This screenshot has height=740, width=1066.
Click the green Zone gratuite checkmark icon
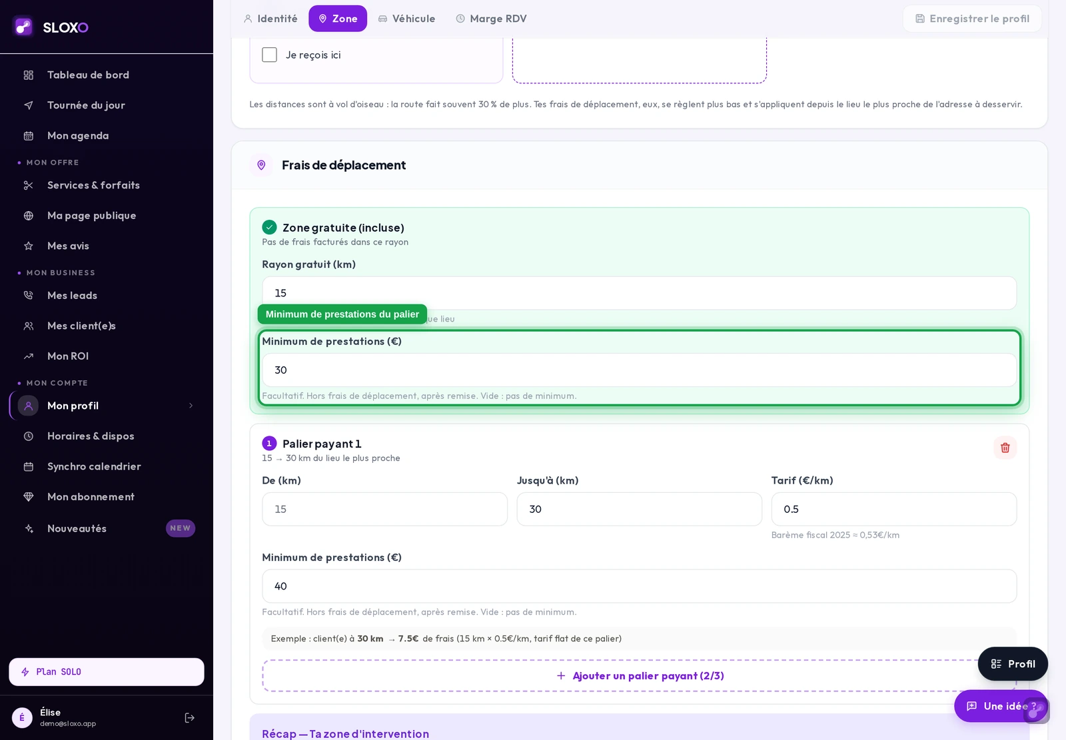pos(269,227)
